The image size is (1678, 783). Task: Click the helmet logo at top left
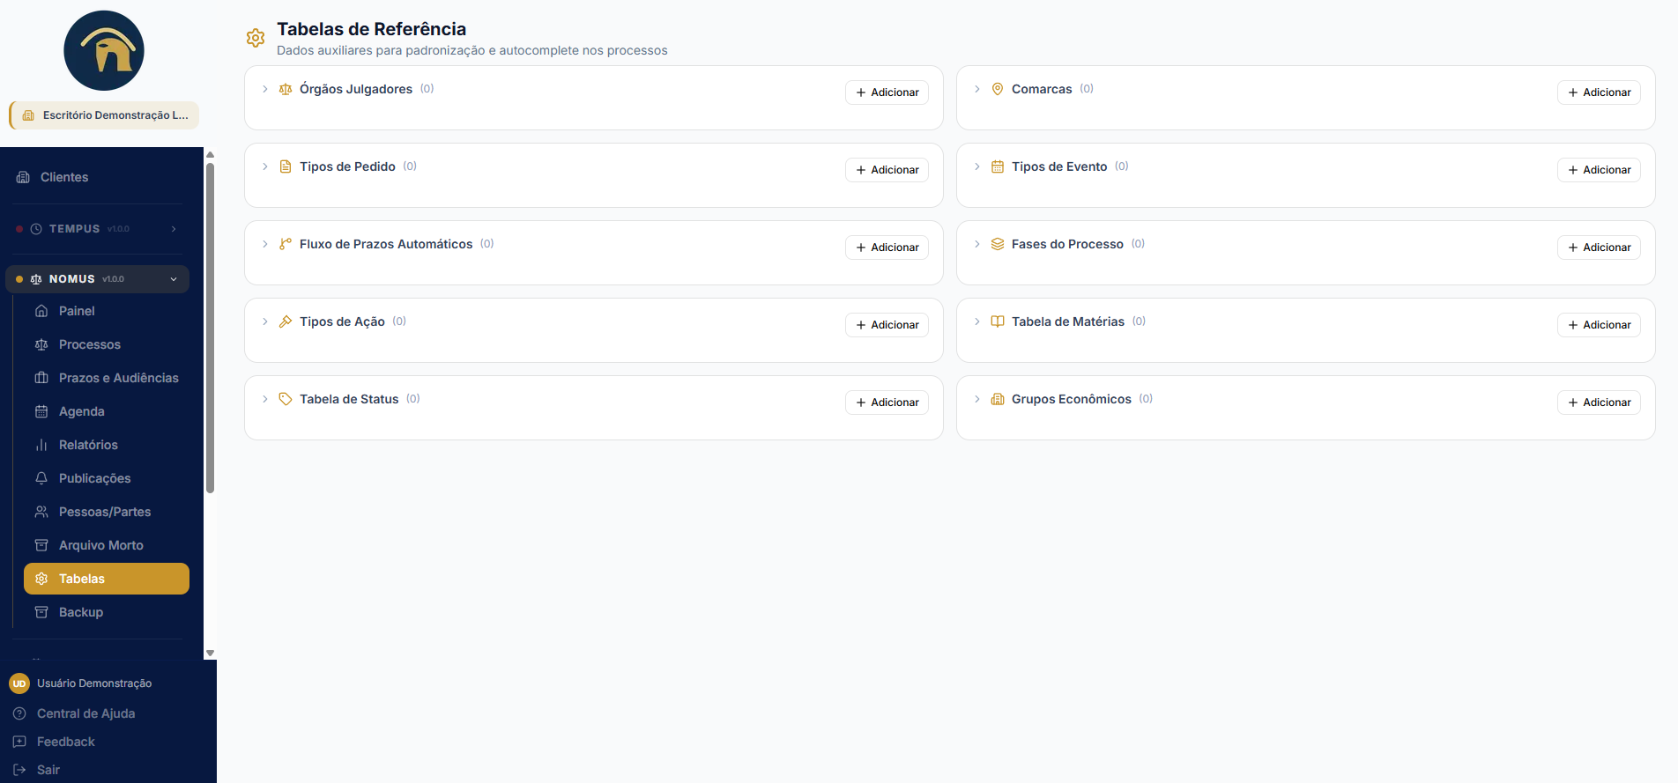point(104,51)
